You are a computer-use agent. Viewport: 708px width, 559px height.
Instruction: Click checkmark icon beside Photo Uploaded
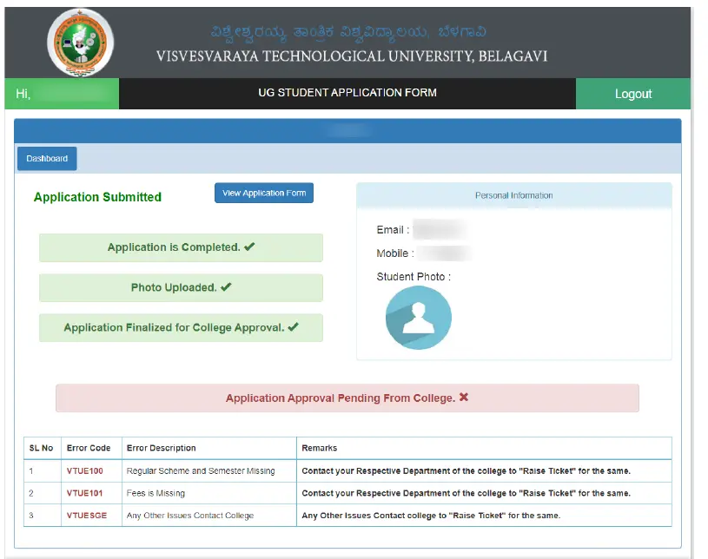coord(226,287)
